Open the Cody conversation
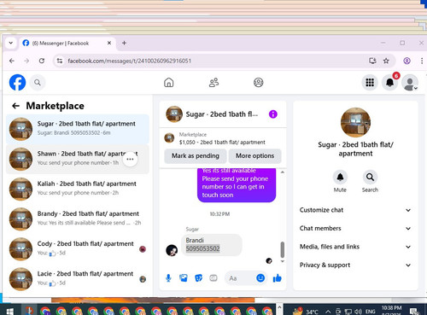This screenshot has height=315, width=427. (78, 249)
